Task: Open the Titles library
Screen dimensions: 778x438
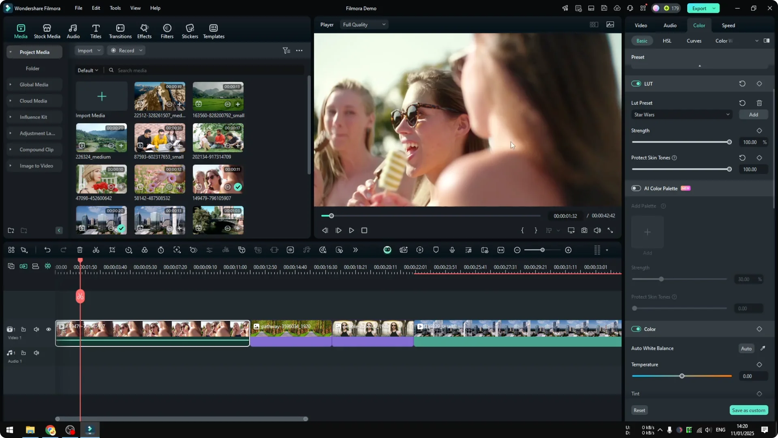Action: (x=96, y=31)
